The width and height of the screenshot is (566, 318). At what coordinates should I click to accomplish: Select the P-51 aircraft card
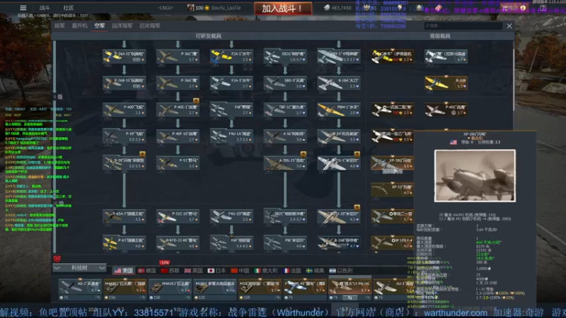tap(178, 163)
